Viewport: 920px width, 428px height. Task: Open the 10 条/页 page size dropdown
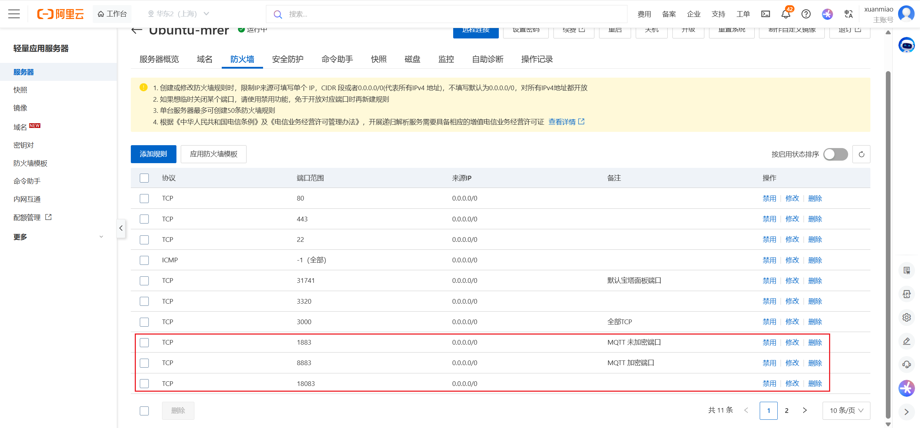click(846, 410)
